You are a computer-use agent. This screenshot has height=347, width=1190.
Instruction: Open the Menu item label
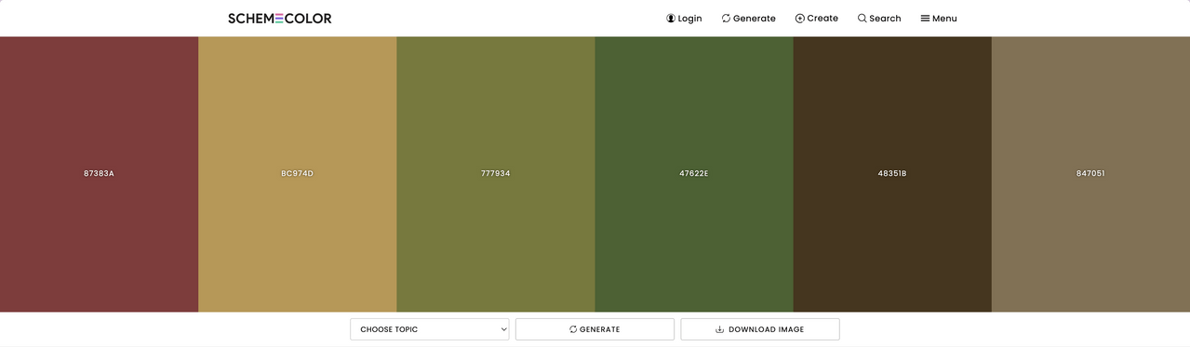(x=944, y=19)
